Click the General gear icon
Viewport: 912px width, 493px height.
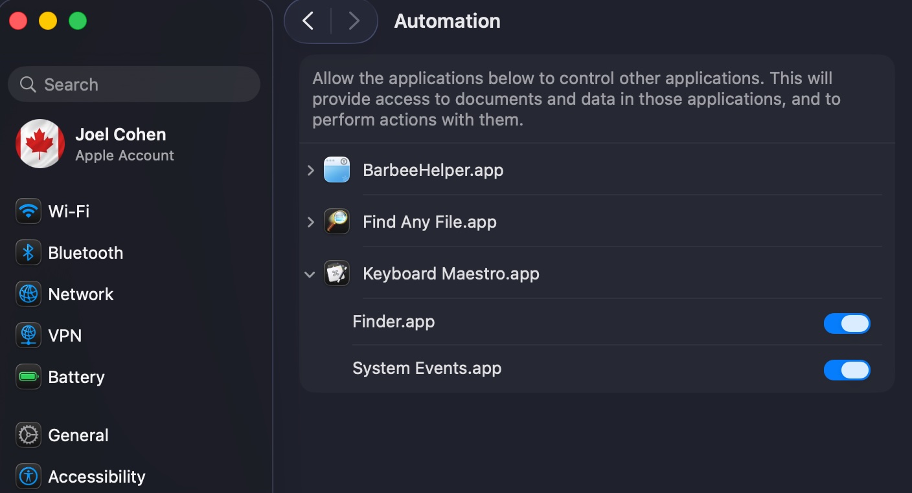(28, 435)
